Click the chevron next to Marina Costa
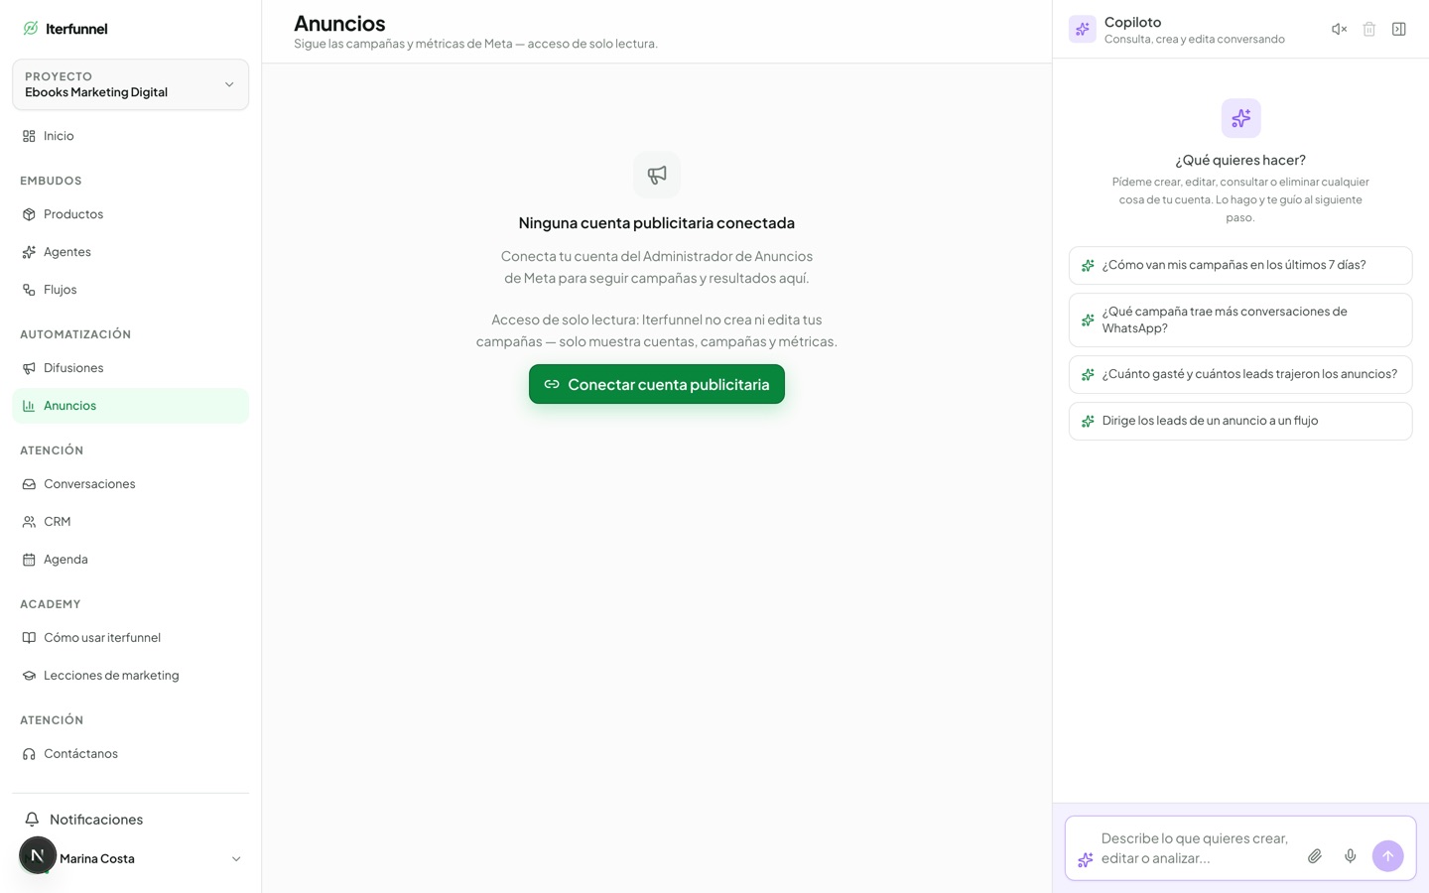1429x893 pixels. pyautogui.click(x=236, y=859)
